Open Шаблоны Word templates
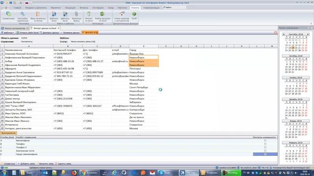 [x=54, y=17]
